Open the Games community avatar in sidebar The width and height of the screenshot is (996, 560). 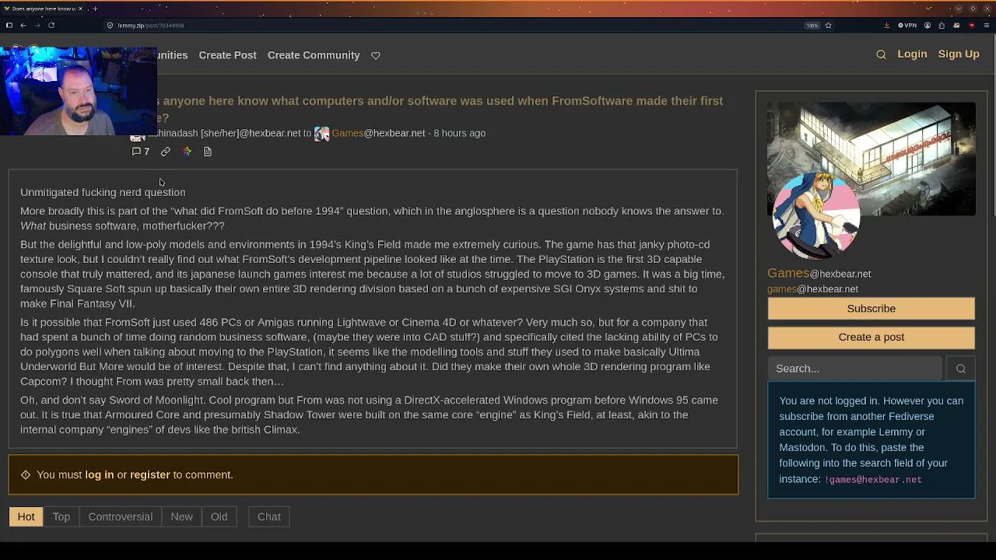[x=815, y=215]
